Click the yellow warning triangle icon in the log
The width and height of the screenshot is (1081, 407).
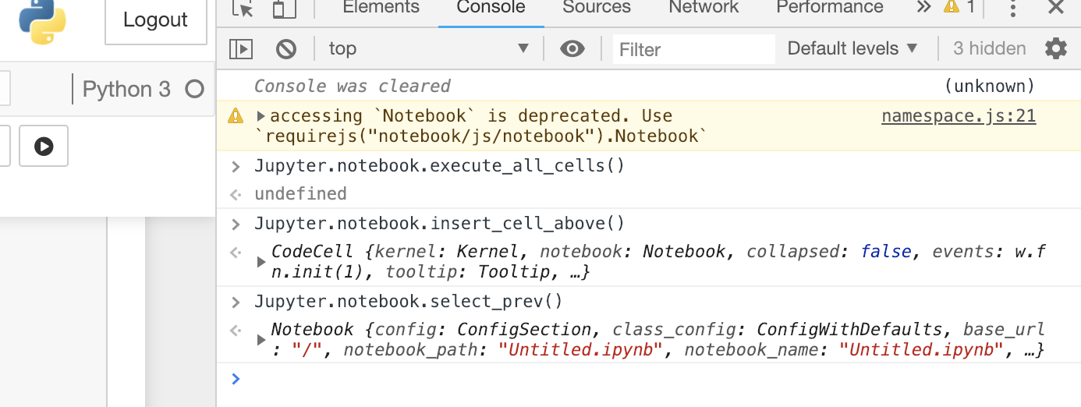(236, 117)
